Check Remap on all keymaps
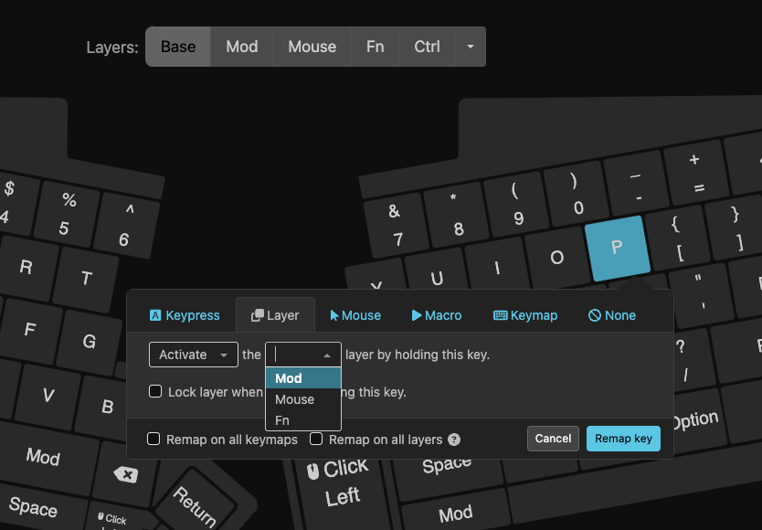The image size is (762, 530). 154,440
